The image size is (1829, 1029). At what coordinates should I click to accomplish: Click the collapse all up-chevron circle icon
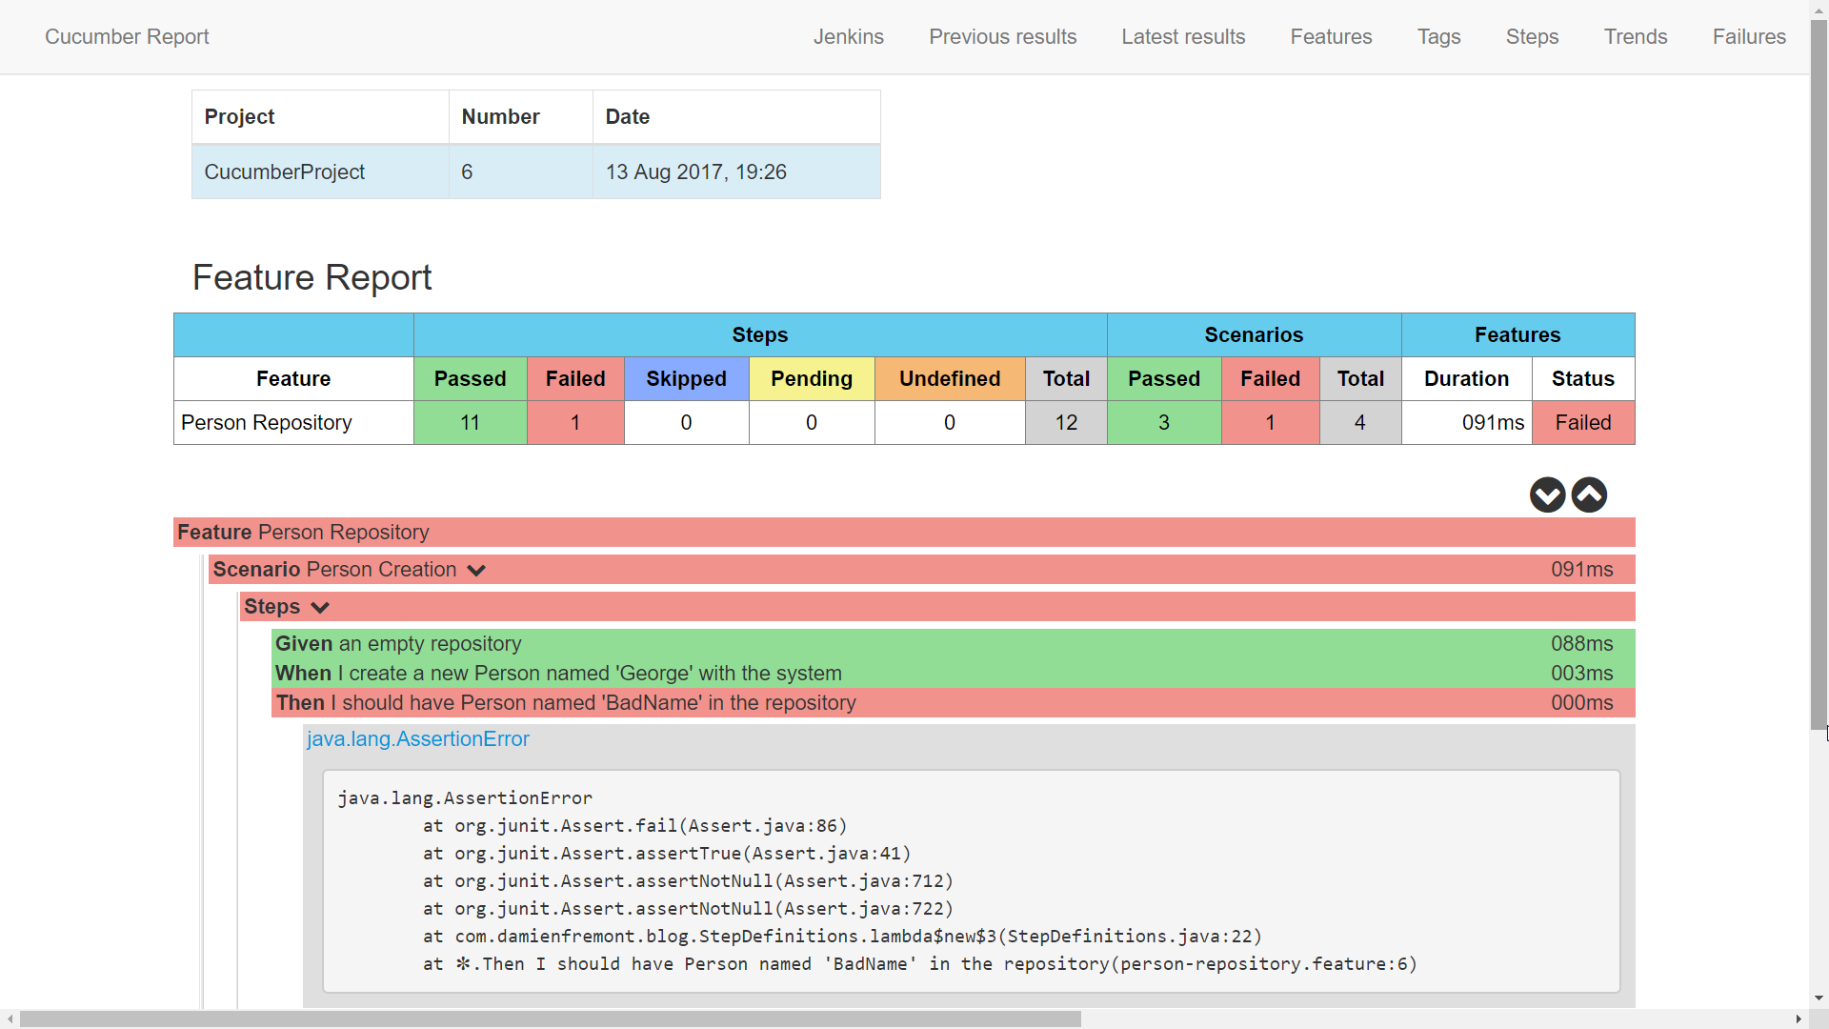pyautogui.click(x=1589, y=494)
